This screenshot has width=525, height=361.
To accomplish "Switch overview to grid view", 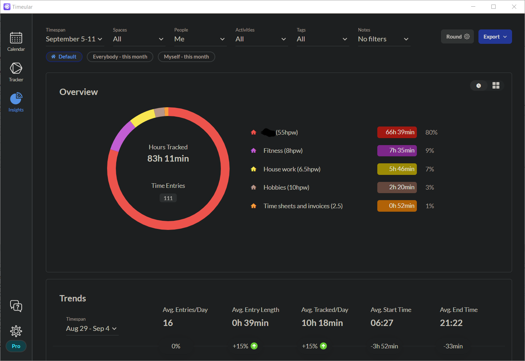I will tap(496, 86).
